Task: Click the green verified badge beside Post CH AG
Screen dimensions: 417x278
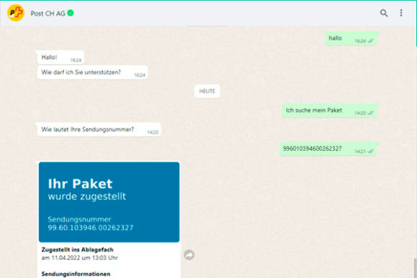Action: pyautogui.click(x=70, y=13)
